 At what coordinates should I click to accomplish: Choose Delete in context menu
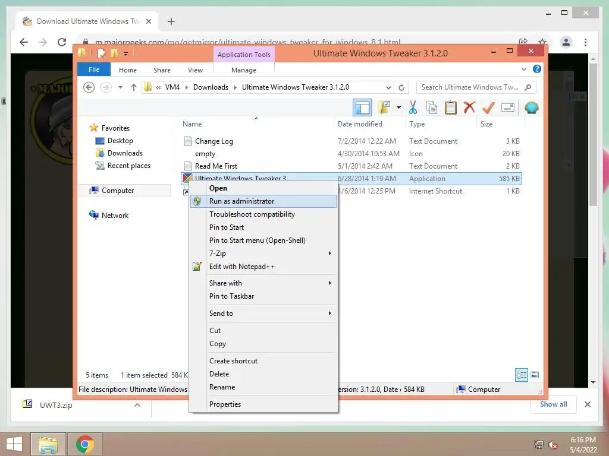263,374
